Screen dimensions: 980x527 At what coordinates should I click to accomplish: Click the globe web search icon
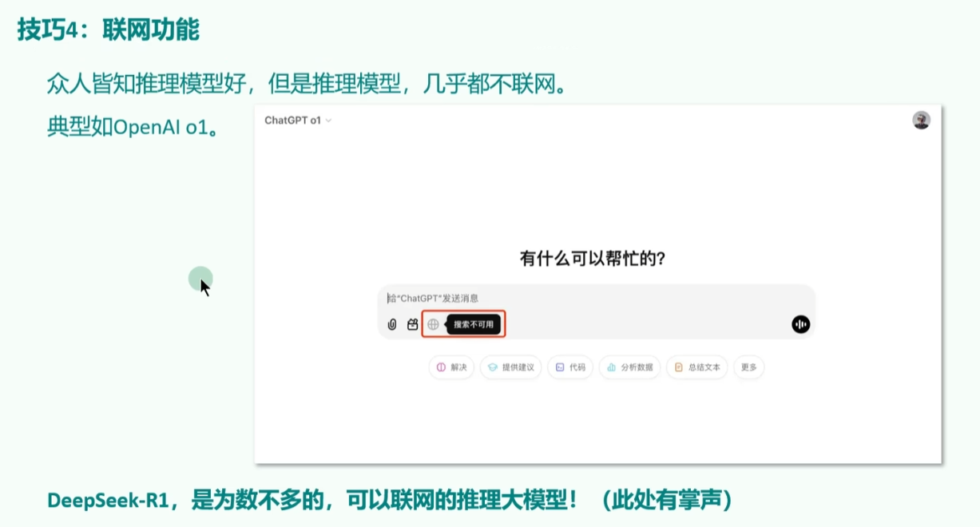[434, 324]
